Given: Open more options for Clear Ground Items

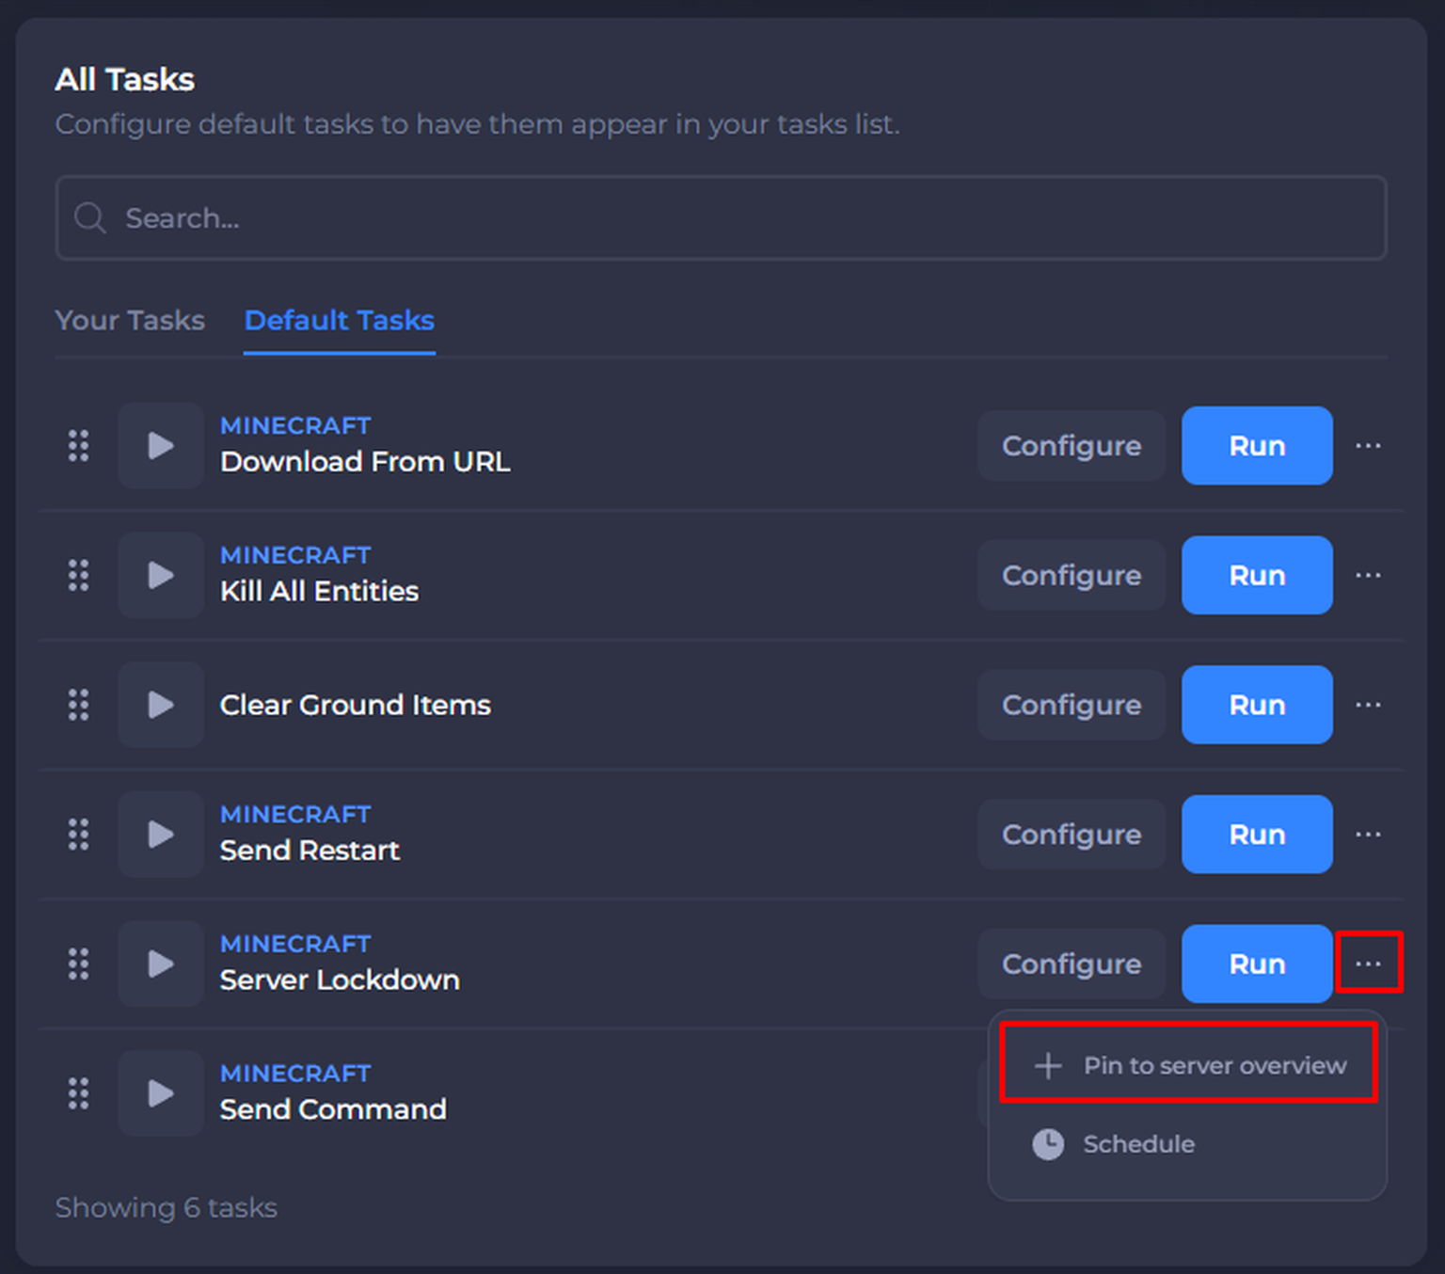Looking at the screenshot, I should coord(1368,705).
